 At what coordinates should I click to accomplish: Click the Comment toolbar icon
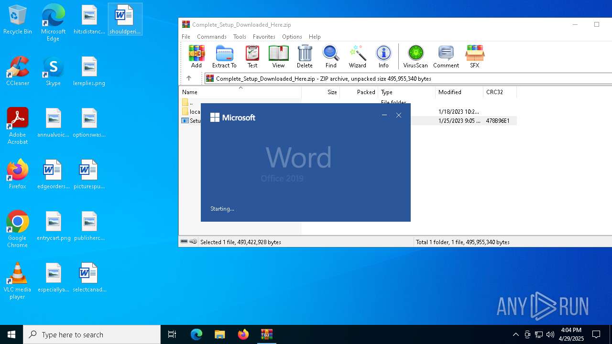446,57
